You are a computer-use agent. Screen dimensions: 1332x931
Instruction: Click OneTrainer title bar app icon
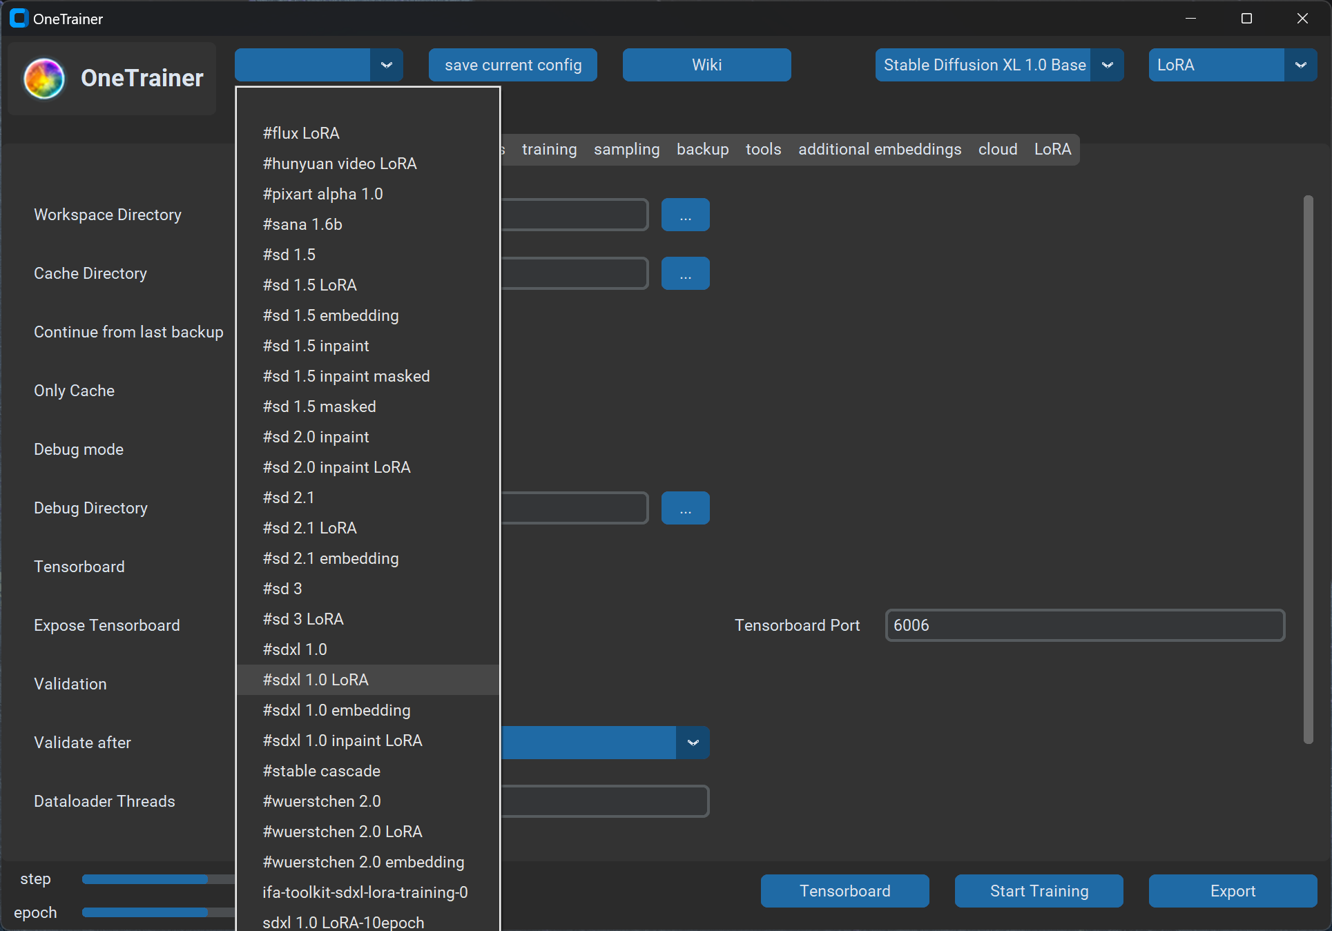(19, 19)
